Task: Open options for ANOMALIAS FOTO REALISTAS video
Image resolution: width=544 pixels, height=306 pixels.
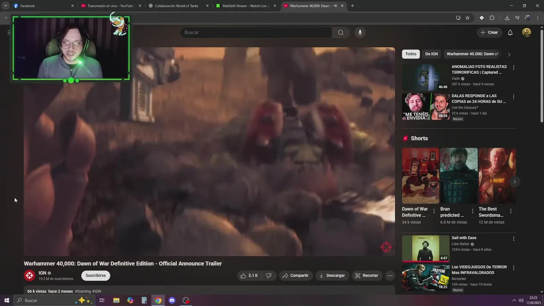Action: (x=513, y=68)
